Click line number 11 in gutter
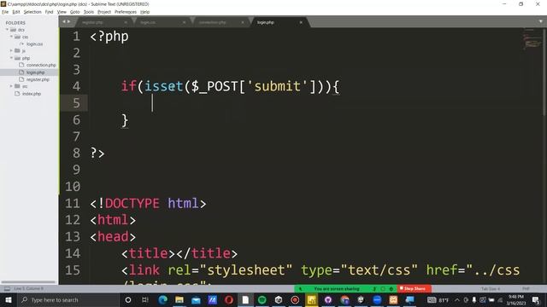Image resolution: width=547 pixels, height=307 pixels. click(72, 203)
